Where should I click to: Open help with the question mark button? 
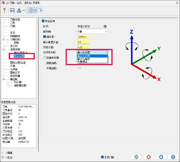coord(173,157)
